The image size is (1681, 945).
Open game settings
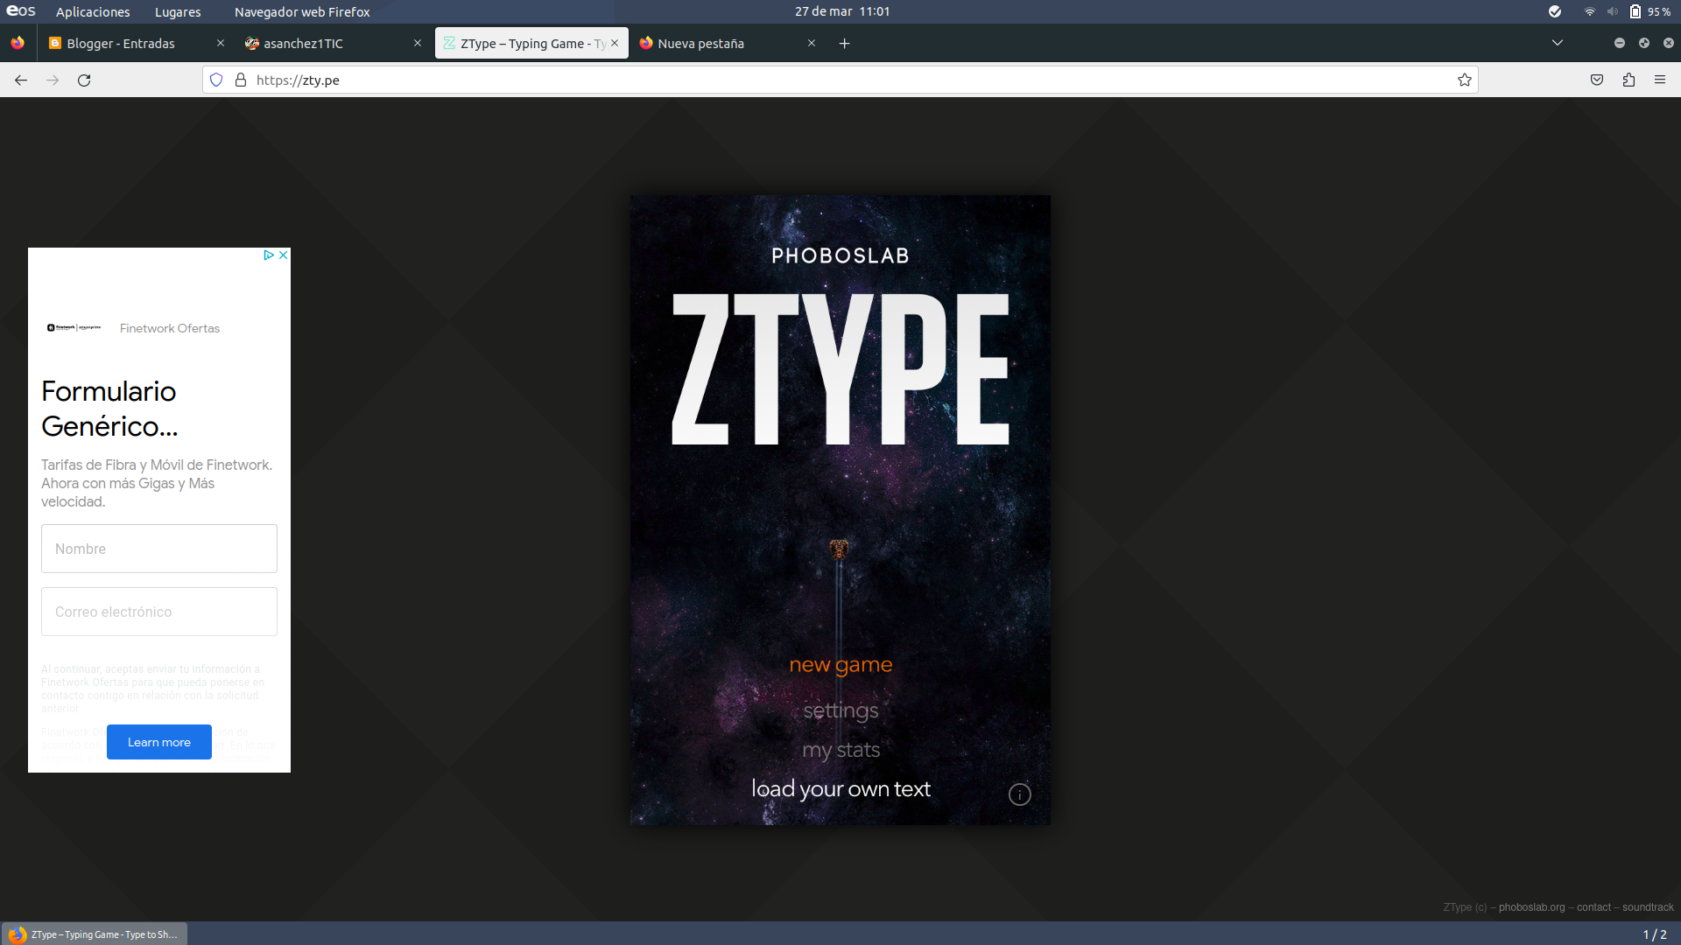[x=840, y=710]
